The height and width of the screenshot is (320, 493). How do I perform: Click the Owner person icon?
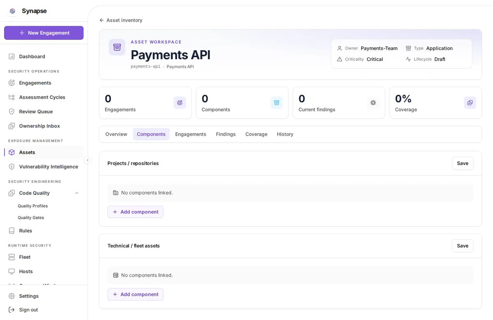339,48
